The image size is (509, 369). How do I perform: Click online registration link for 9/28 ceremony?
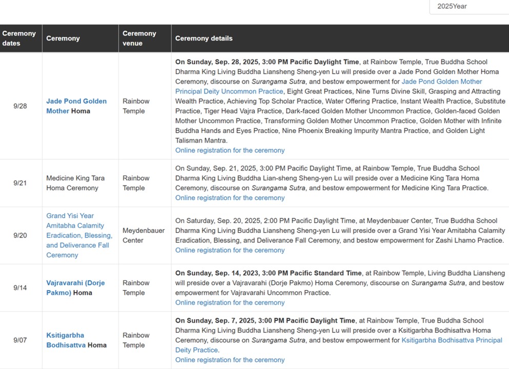tap(230, 150)
